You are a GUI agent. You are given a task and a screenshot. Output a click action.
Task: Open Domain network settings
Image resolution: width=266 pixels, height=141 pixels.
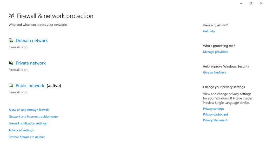[x=32, y=41]
